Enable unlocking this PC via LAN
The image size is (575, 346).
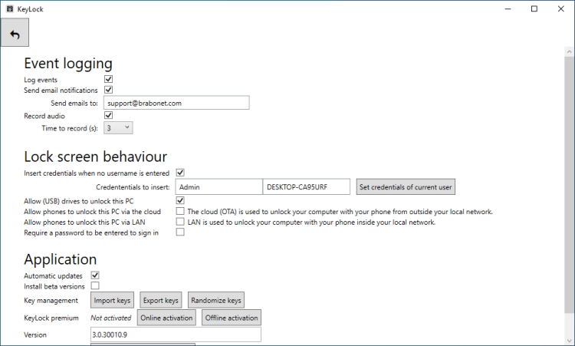coord(180,222)
